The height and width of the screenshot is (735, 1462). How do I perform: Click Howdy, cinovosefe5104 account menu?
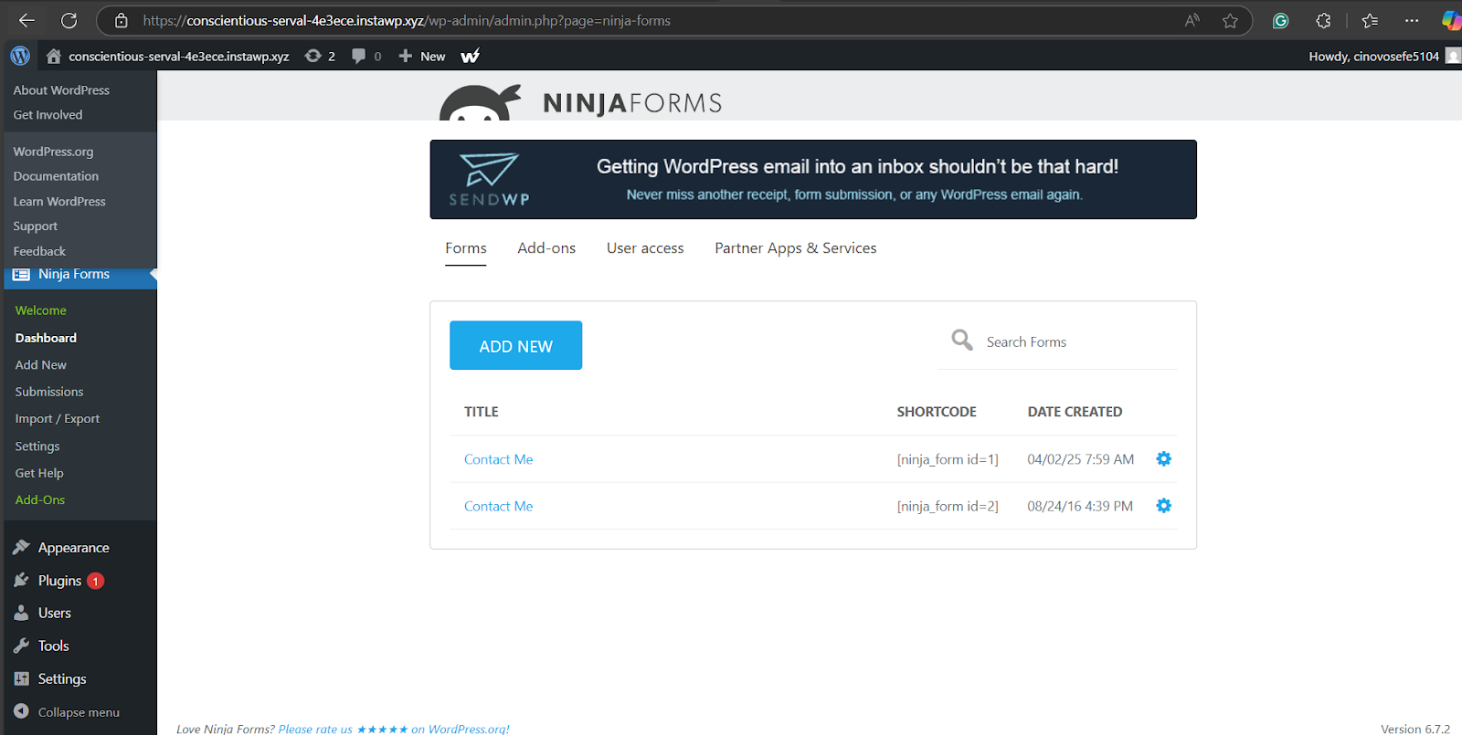[x=1373, y=56]
